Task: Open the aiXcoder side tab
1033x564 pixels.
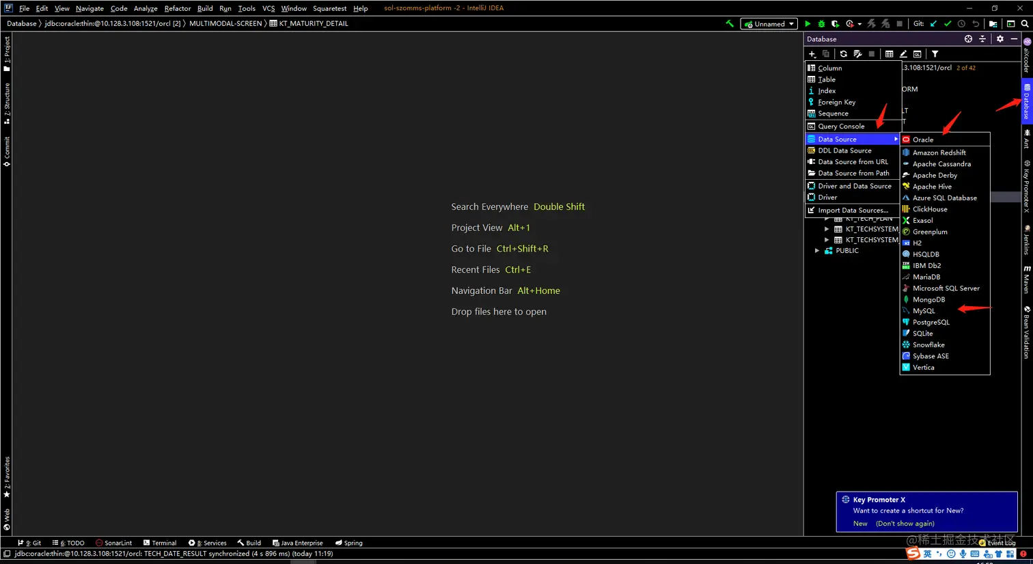Action: (x=1026, y=56)
